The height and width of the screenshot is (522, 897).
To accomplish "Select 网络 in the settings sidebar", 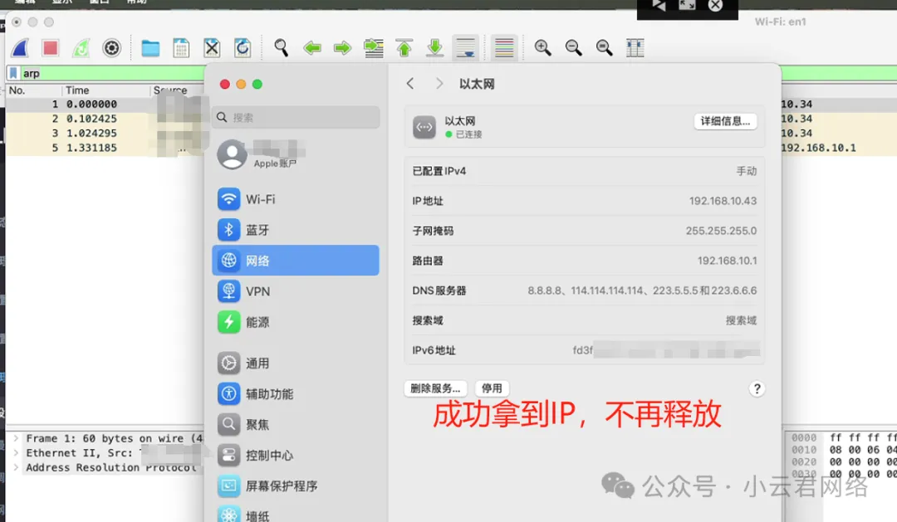I will 296,261.
